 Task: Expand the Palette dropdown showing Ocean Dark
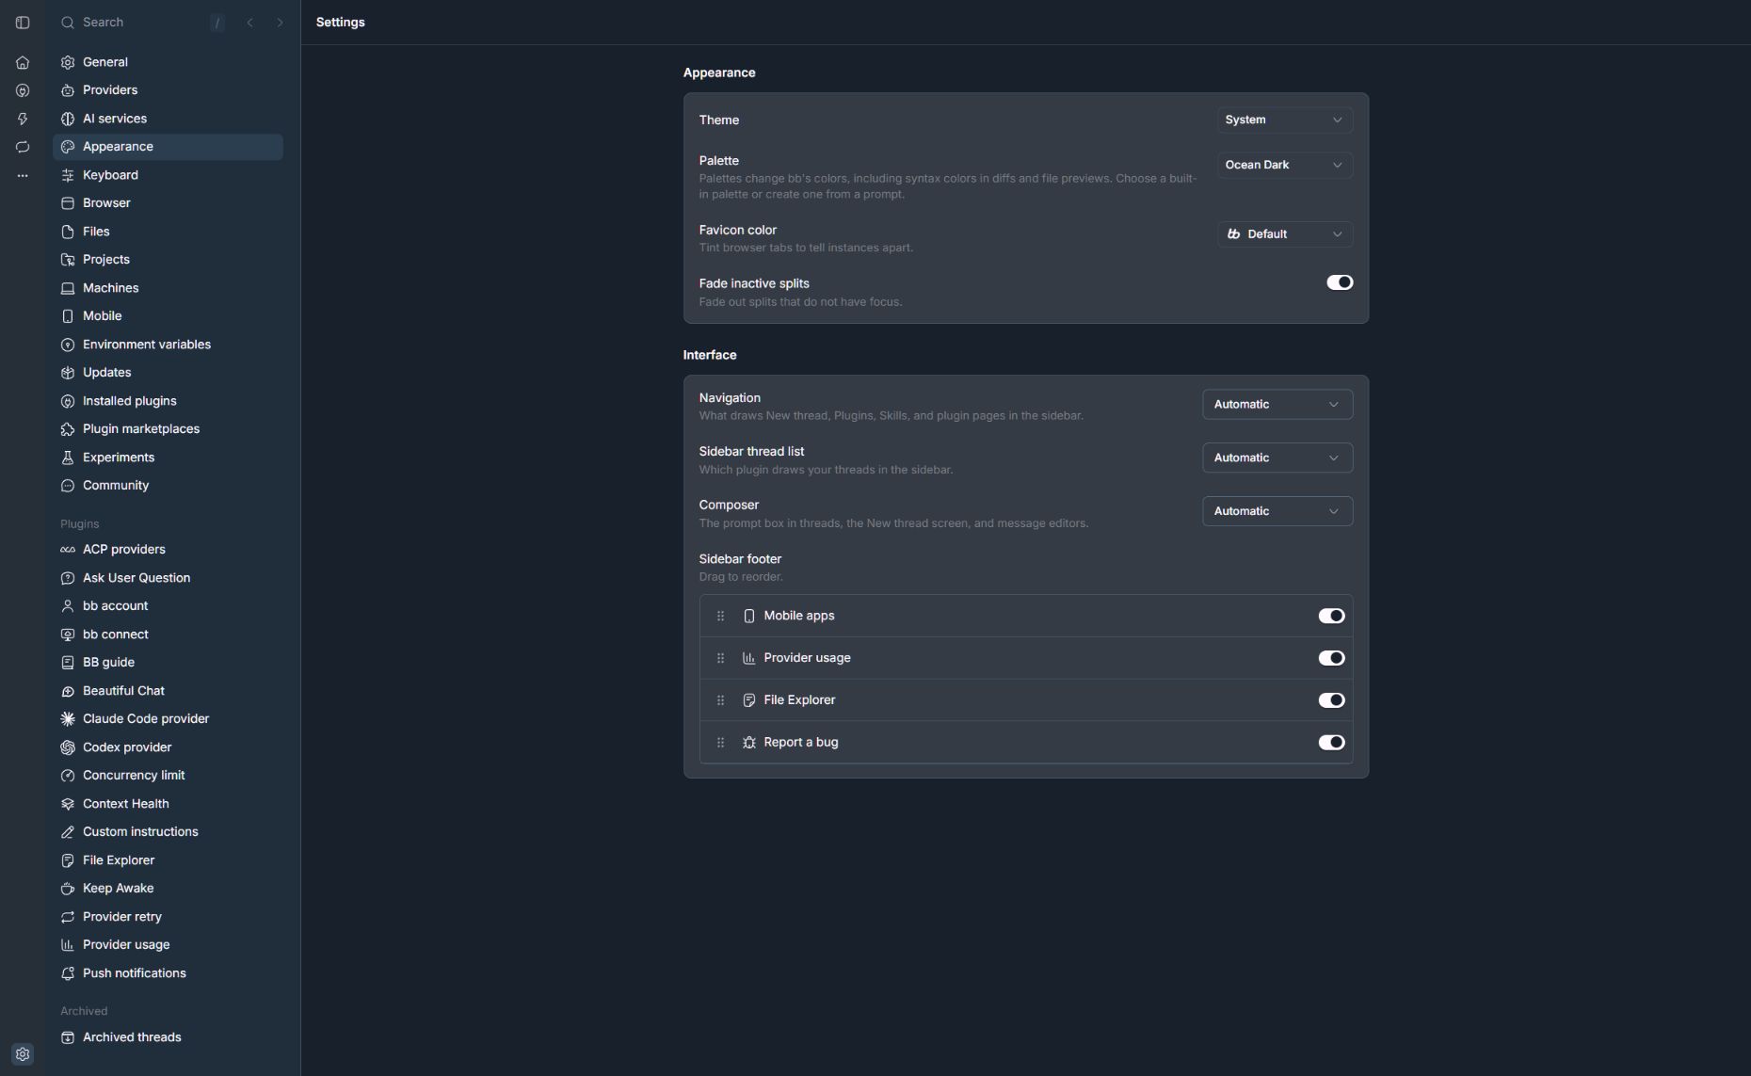tap(1285, 165)
